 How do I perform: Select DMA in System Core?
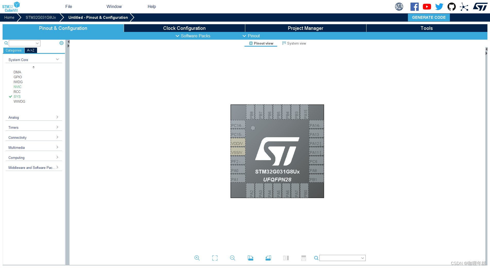(x=17, y=72)
